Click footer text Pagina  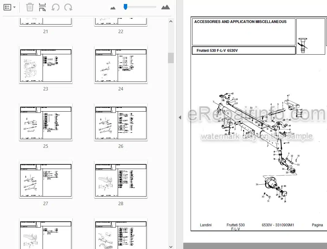(x=317, y=225)
